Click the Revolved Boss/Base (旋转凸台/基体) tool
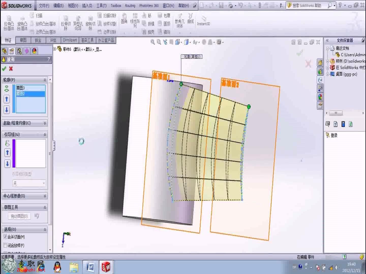This screenshot has height=274, width=366. pyautogui.click(x=22, y=24)
